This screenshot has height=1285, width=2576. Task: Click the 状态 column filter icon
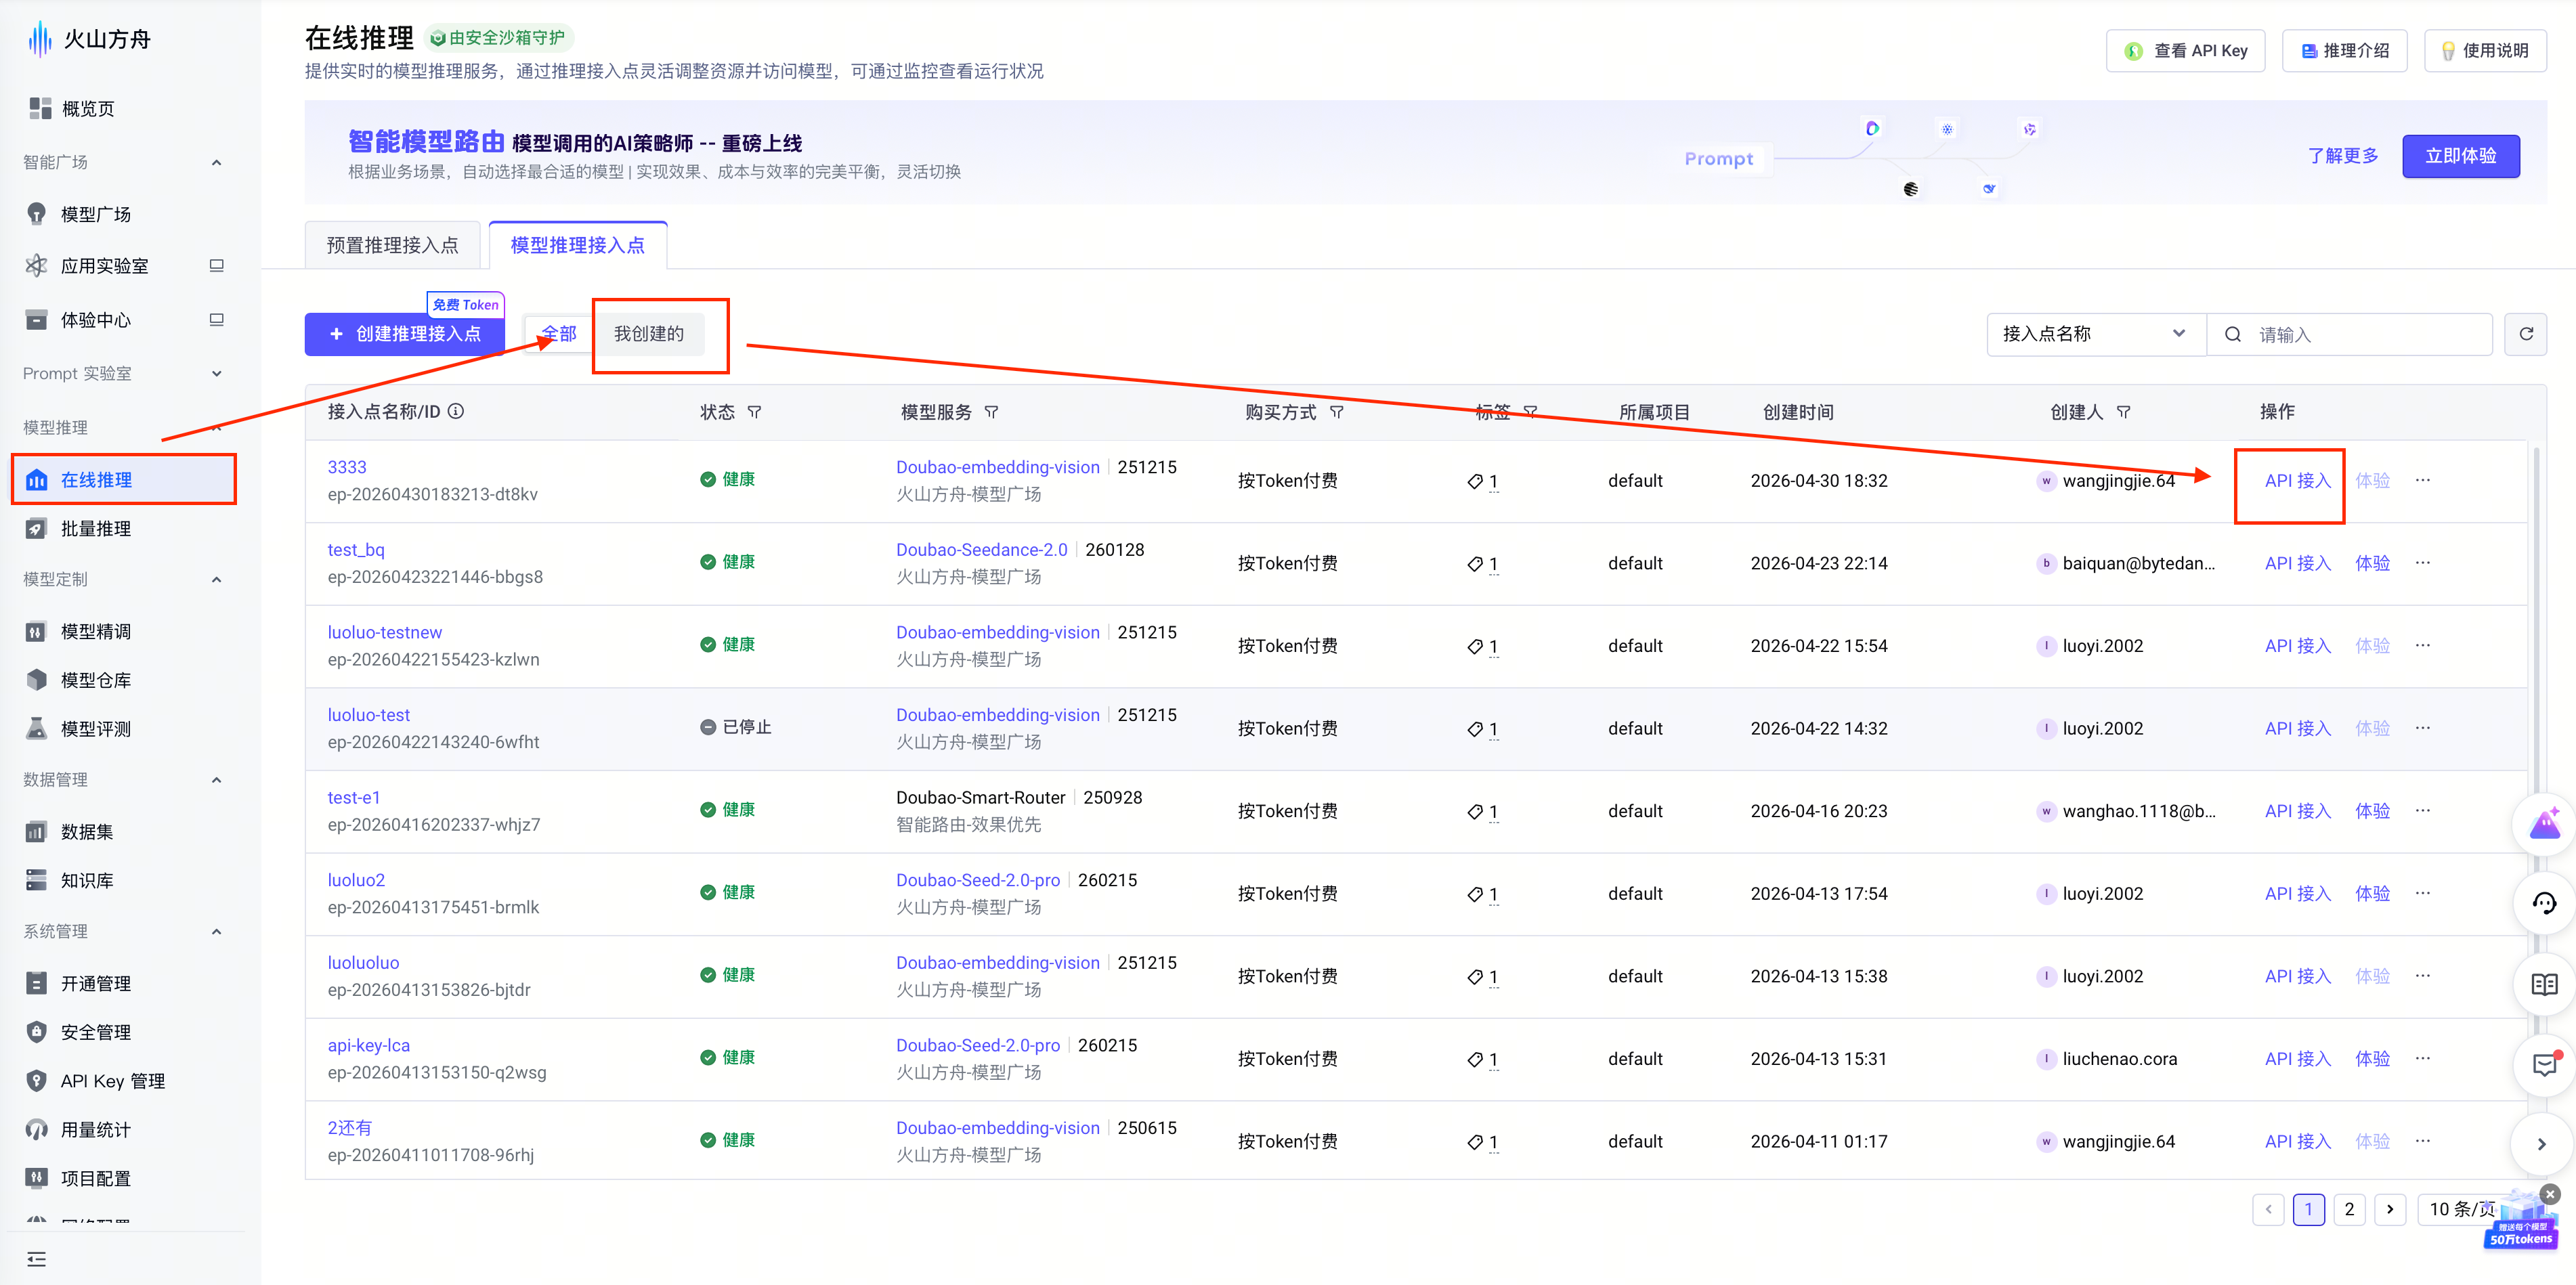click(x=755, y=412)
